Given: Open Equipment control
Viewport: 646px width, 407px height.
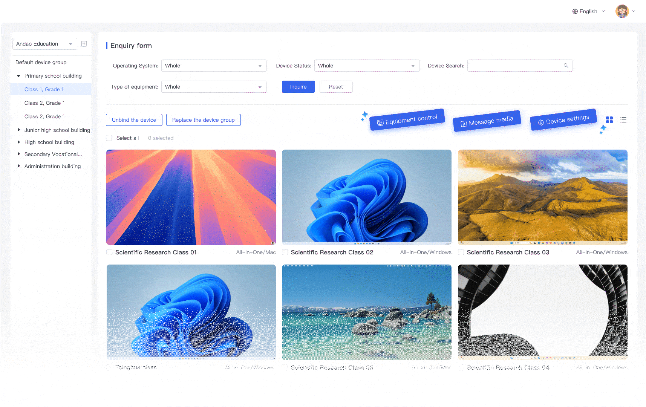Looking at the screenshot, I should [407, 120].
